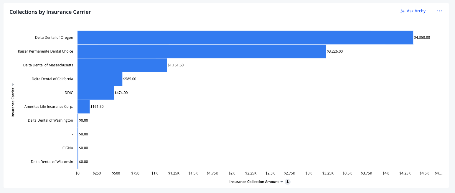Select the Delta Dental of Massachusetts bar

122,65
